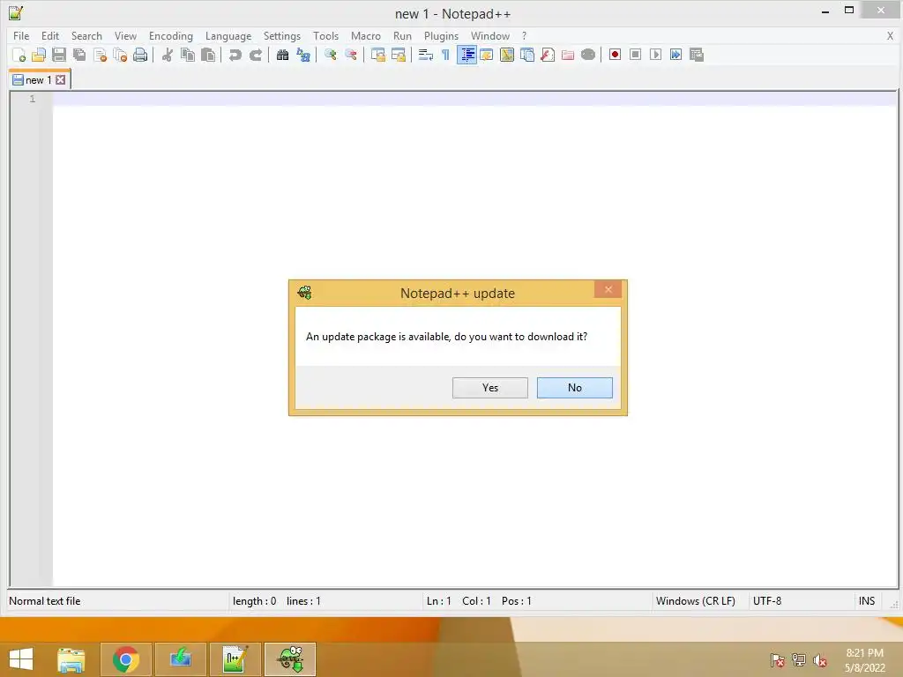Toggle synchronize horizontal scrolling icon
The image size is (903, 677).
click(399, 55)
